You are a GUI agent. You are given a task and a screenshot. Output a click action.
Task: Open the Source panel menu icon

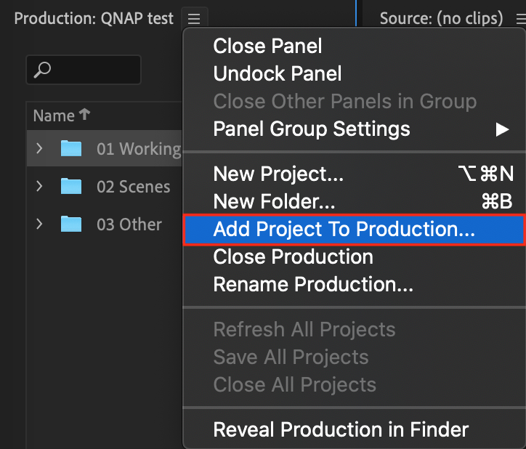pyautogui.click(x=522, y=18)
